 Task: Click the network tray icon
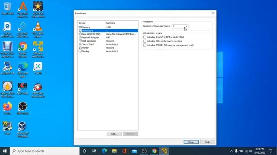click(246, 151)
